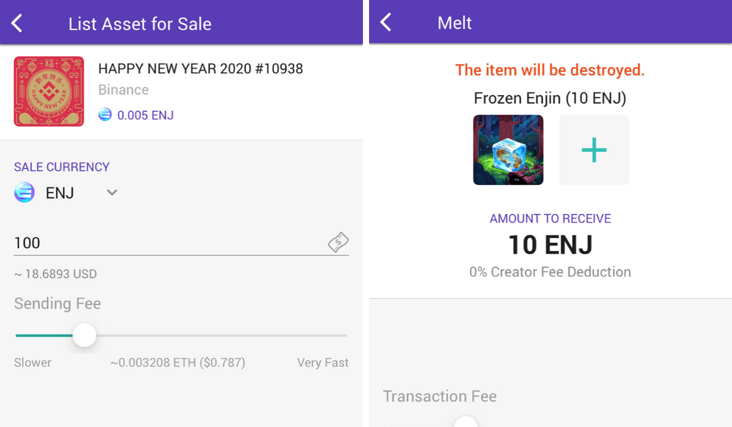The width and height of the screenshot is (732, 427).
Task: Tap the price tag icon in amount field
Action: point(338,242)
